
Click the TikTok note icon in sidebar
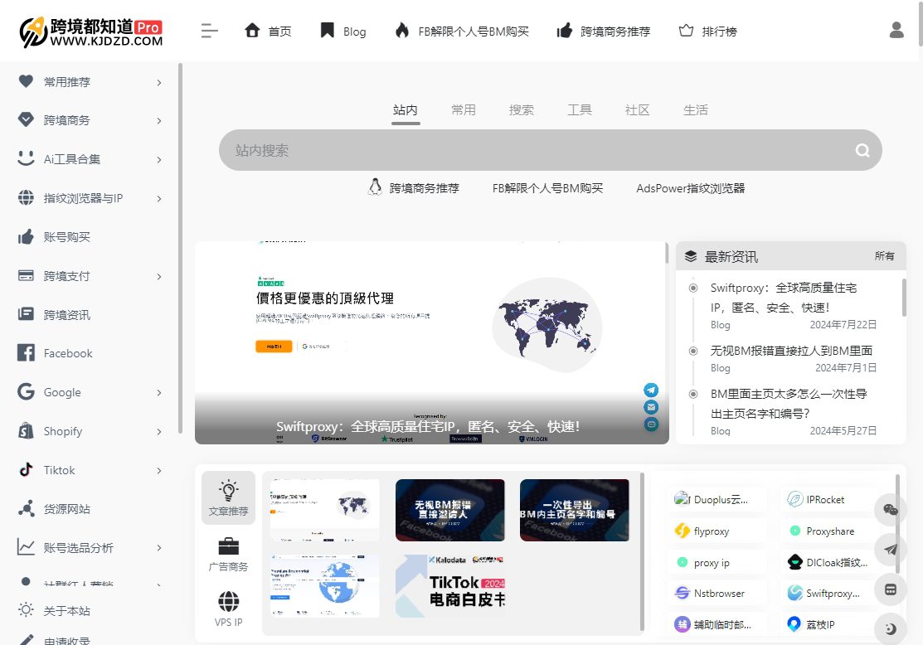pos(26,469)
